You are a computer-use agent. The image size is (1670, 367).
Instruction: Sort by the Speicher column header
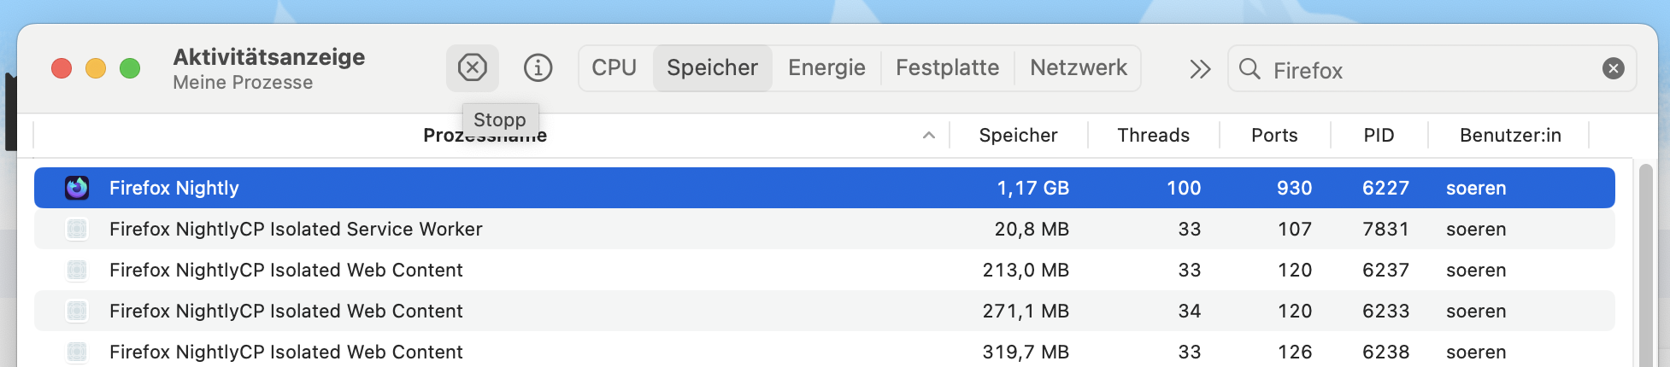[x=1018, y=136]
